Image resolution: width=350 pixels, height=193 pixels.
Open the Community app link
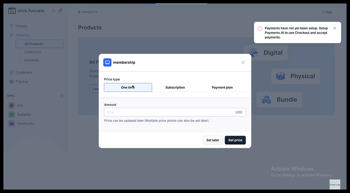(x=26, y=124)
